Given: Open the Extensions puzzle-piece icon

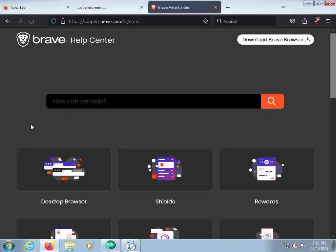Looking at the screenshot, I should coord(304,21).
